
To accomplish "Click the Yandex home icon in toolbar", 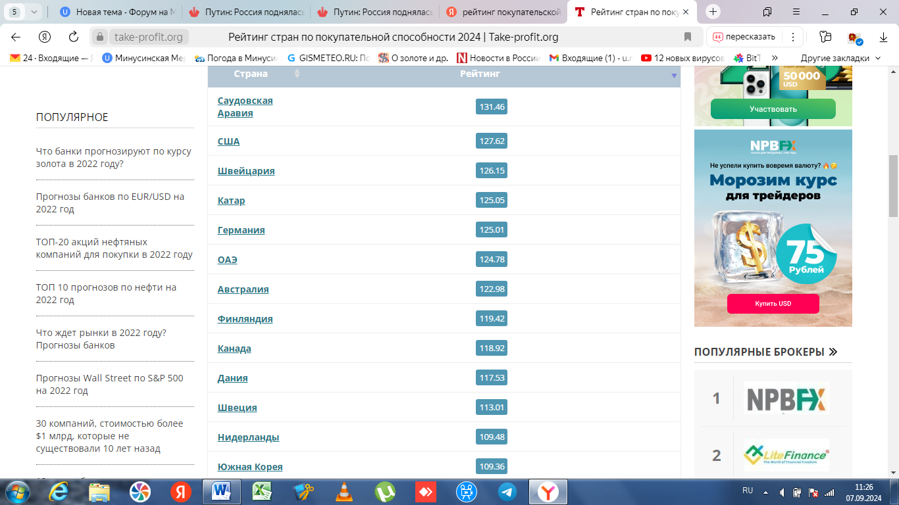I will 45,37.
